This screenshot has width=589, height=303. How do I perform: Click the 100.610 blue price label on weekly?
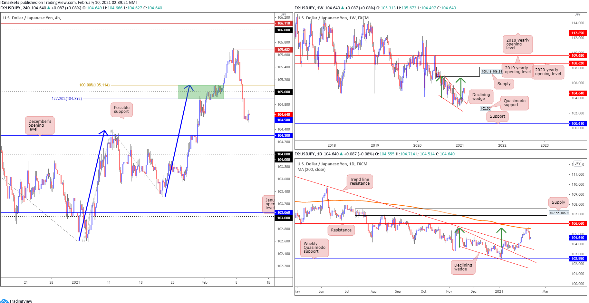pos(578,123)
